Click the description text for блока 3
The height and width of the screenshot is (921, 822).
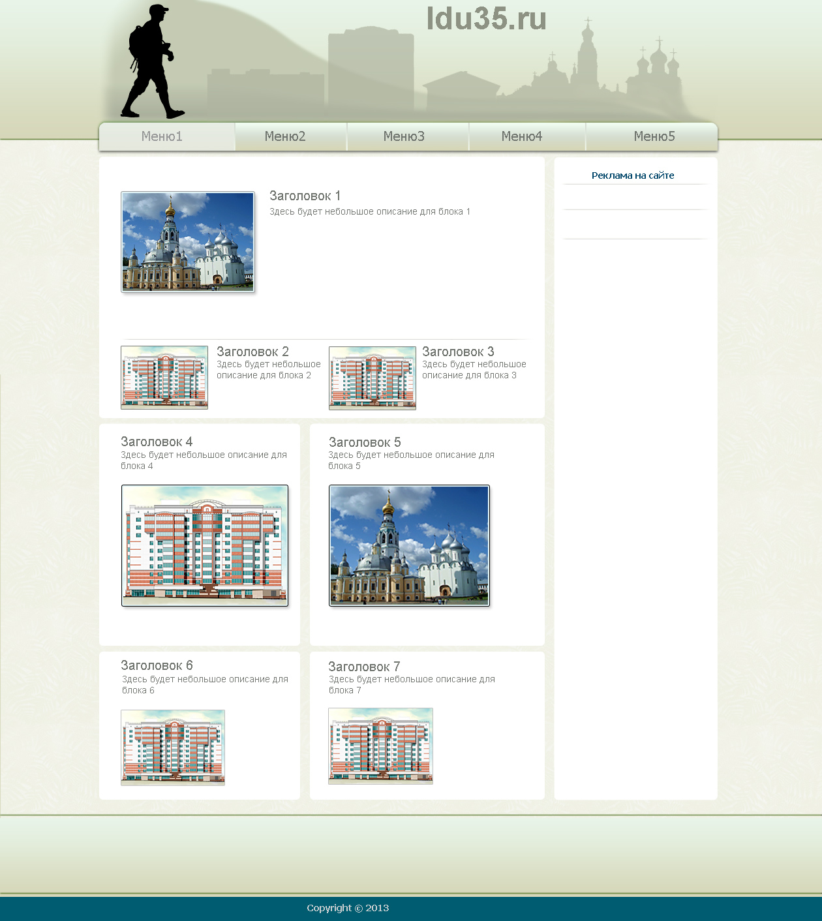point(474,370)
